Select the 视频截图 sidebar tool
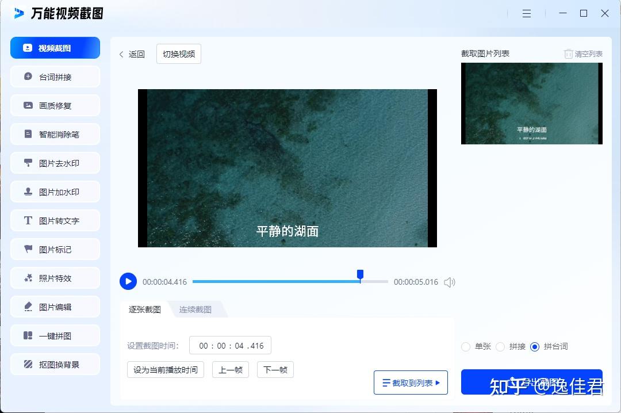 click(x=55, y=48)
